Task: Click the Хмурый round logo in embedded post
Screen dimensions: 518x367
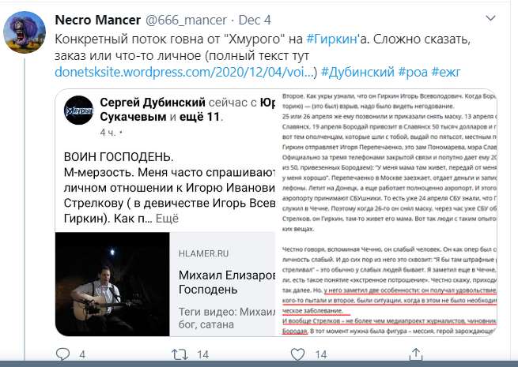Action: (78, 110)
